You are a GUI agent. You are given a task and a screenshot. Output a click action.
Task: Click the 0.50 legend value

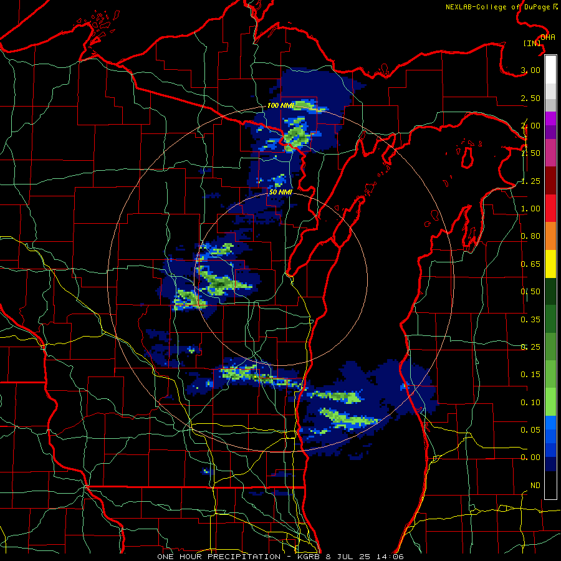(530, 292)
